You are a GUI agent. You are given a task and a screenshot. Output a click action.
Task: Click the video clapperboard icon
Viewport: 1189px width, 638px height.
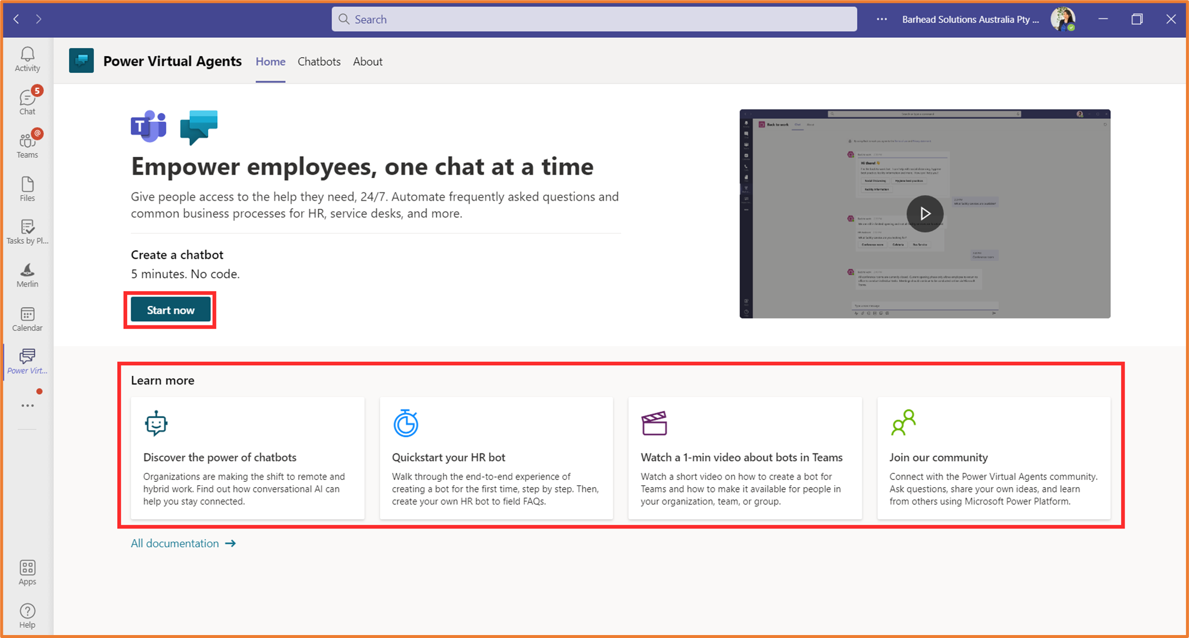(x=654, y=423)
